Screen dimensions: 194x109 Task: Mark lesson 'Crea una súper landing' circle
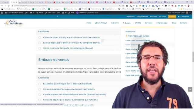[x=40, y=38]
